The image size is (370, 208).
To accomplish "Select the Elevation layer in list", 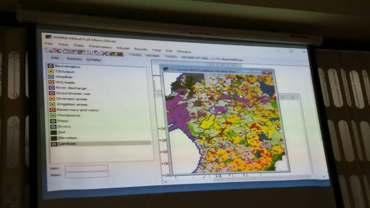I will coord(66,138).
